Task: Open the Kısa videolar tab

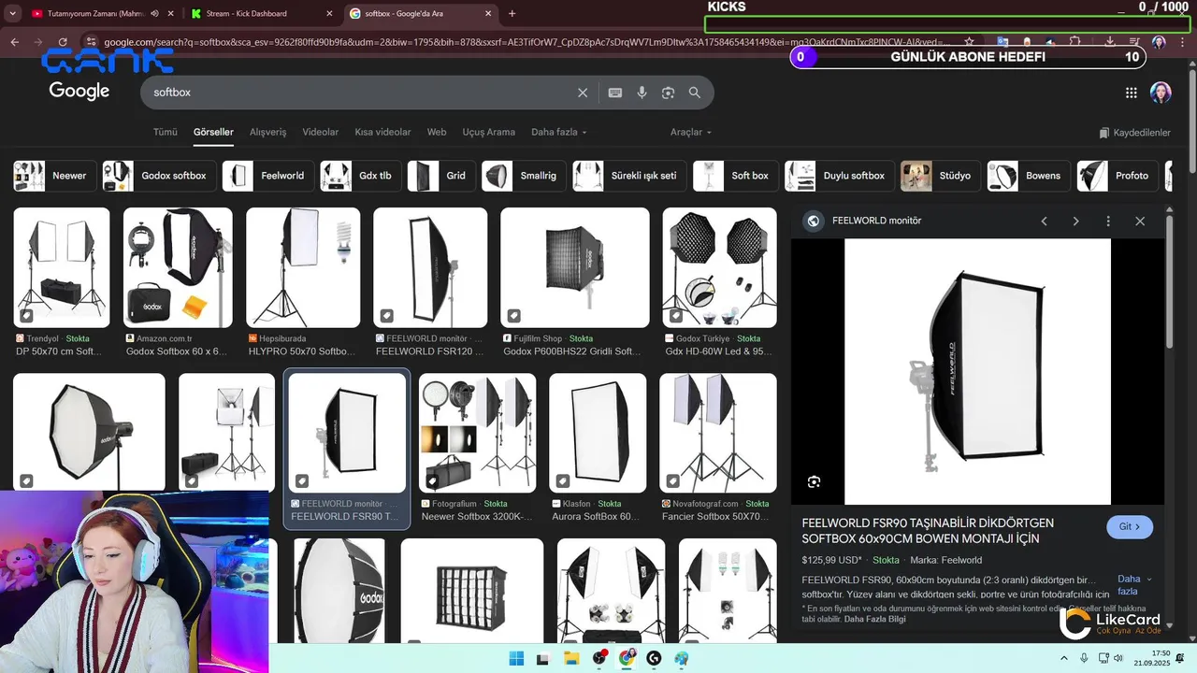Action: pos(382,132)
